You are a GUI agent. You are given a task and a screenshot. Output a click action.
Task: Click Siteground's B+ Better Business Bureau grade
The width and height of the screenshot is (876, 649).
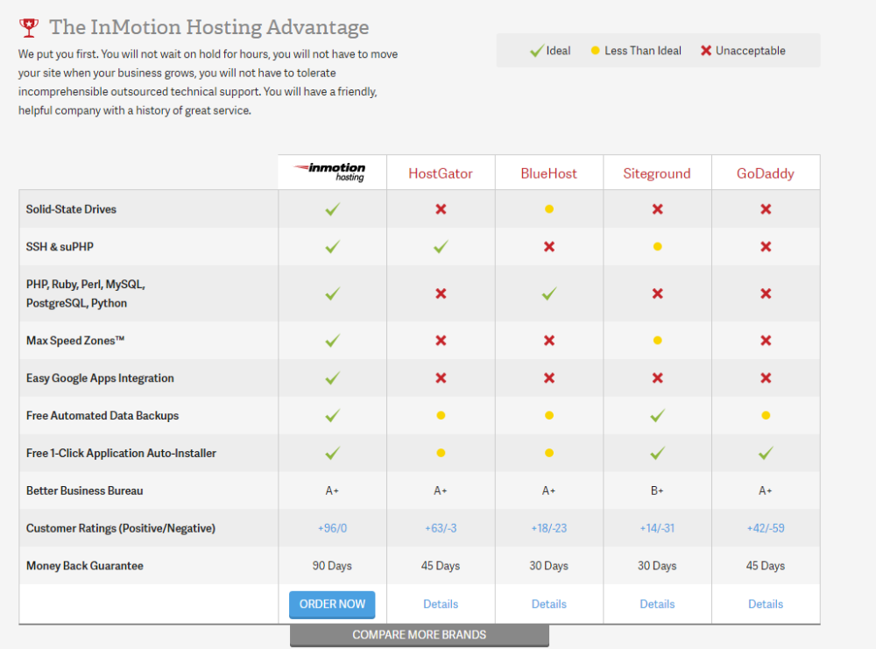click(x=658, y=491)
